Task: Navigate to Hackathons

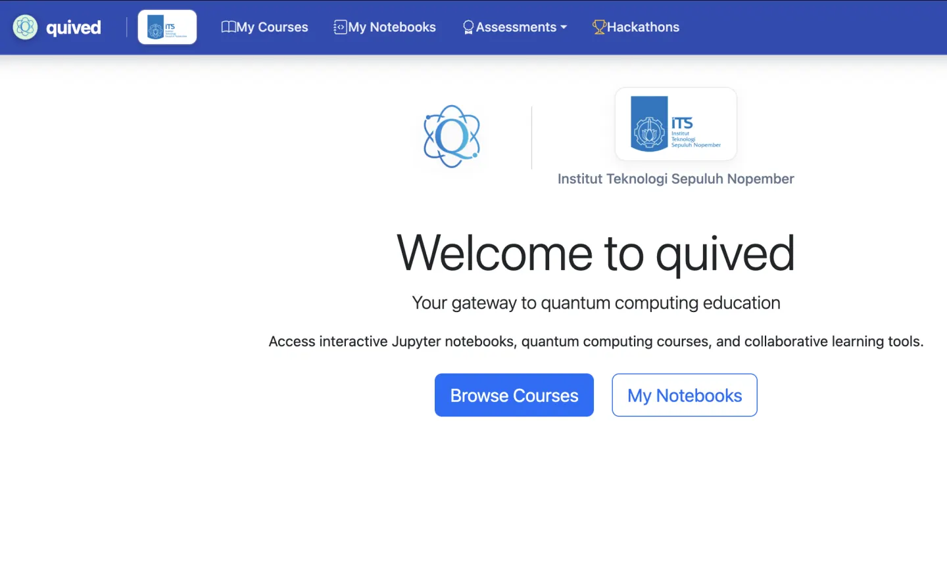Action: click(x=636, y=27)
